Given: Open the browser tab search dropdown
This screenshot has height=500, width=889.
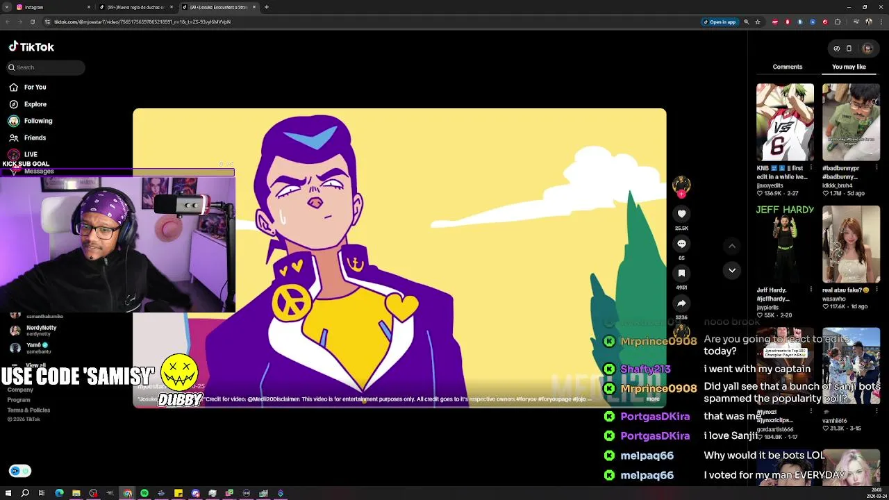Looking at the screenshot, I should pyautogui.click(x=7, y=7).
